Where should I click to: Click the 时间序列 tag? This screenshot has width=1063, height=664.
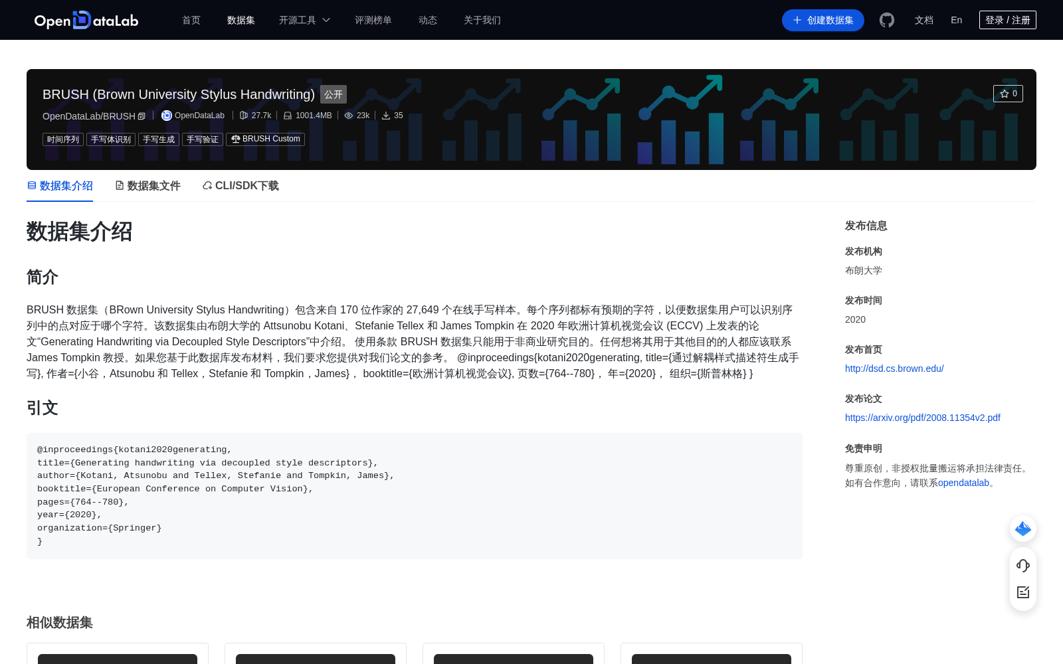pos(63,139)
